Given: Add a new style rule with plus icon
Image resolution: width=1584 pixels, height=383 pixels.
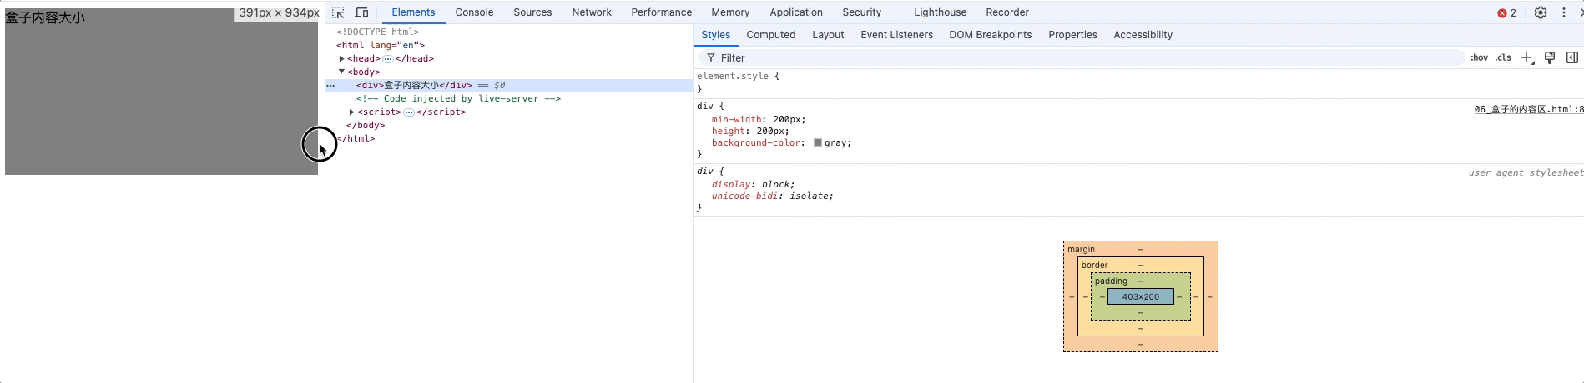Looking at the screenshot, I should [x=1527, y=57].
